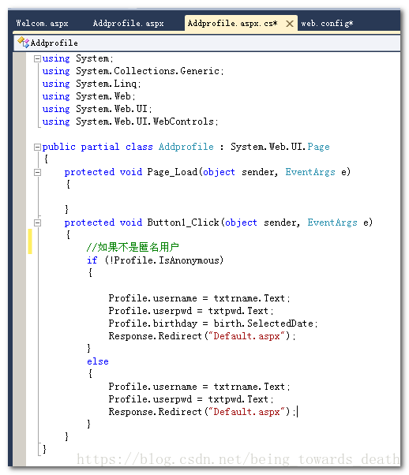Click the 'using System.Web;' line
409x475 pixels.
(x=89, y=96)
